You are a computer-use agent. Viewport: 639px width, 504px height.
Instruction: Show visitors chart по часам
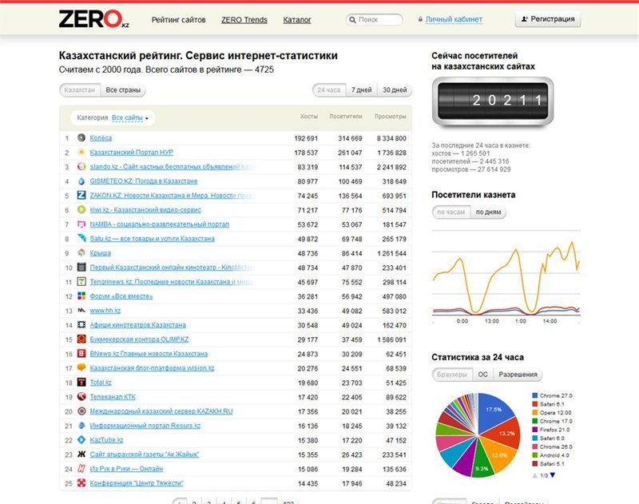click(450, 212)
